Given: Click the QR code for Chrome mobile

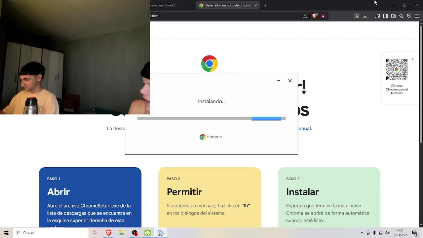Looking at the screenshot, I should [397, 69].
